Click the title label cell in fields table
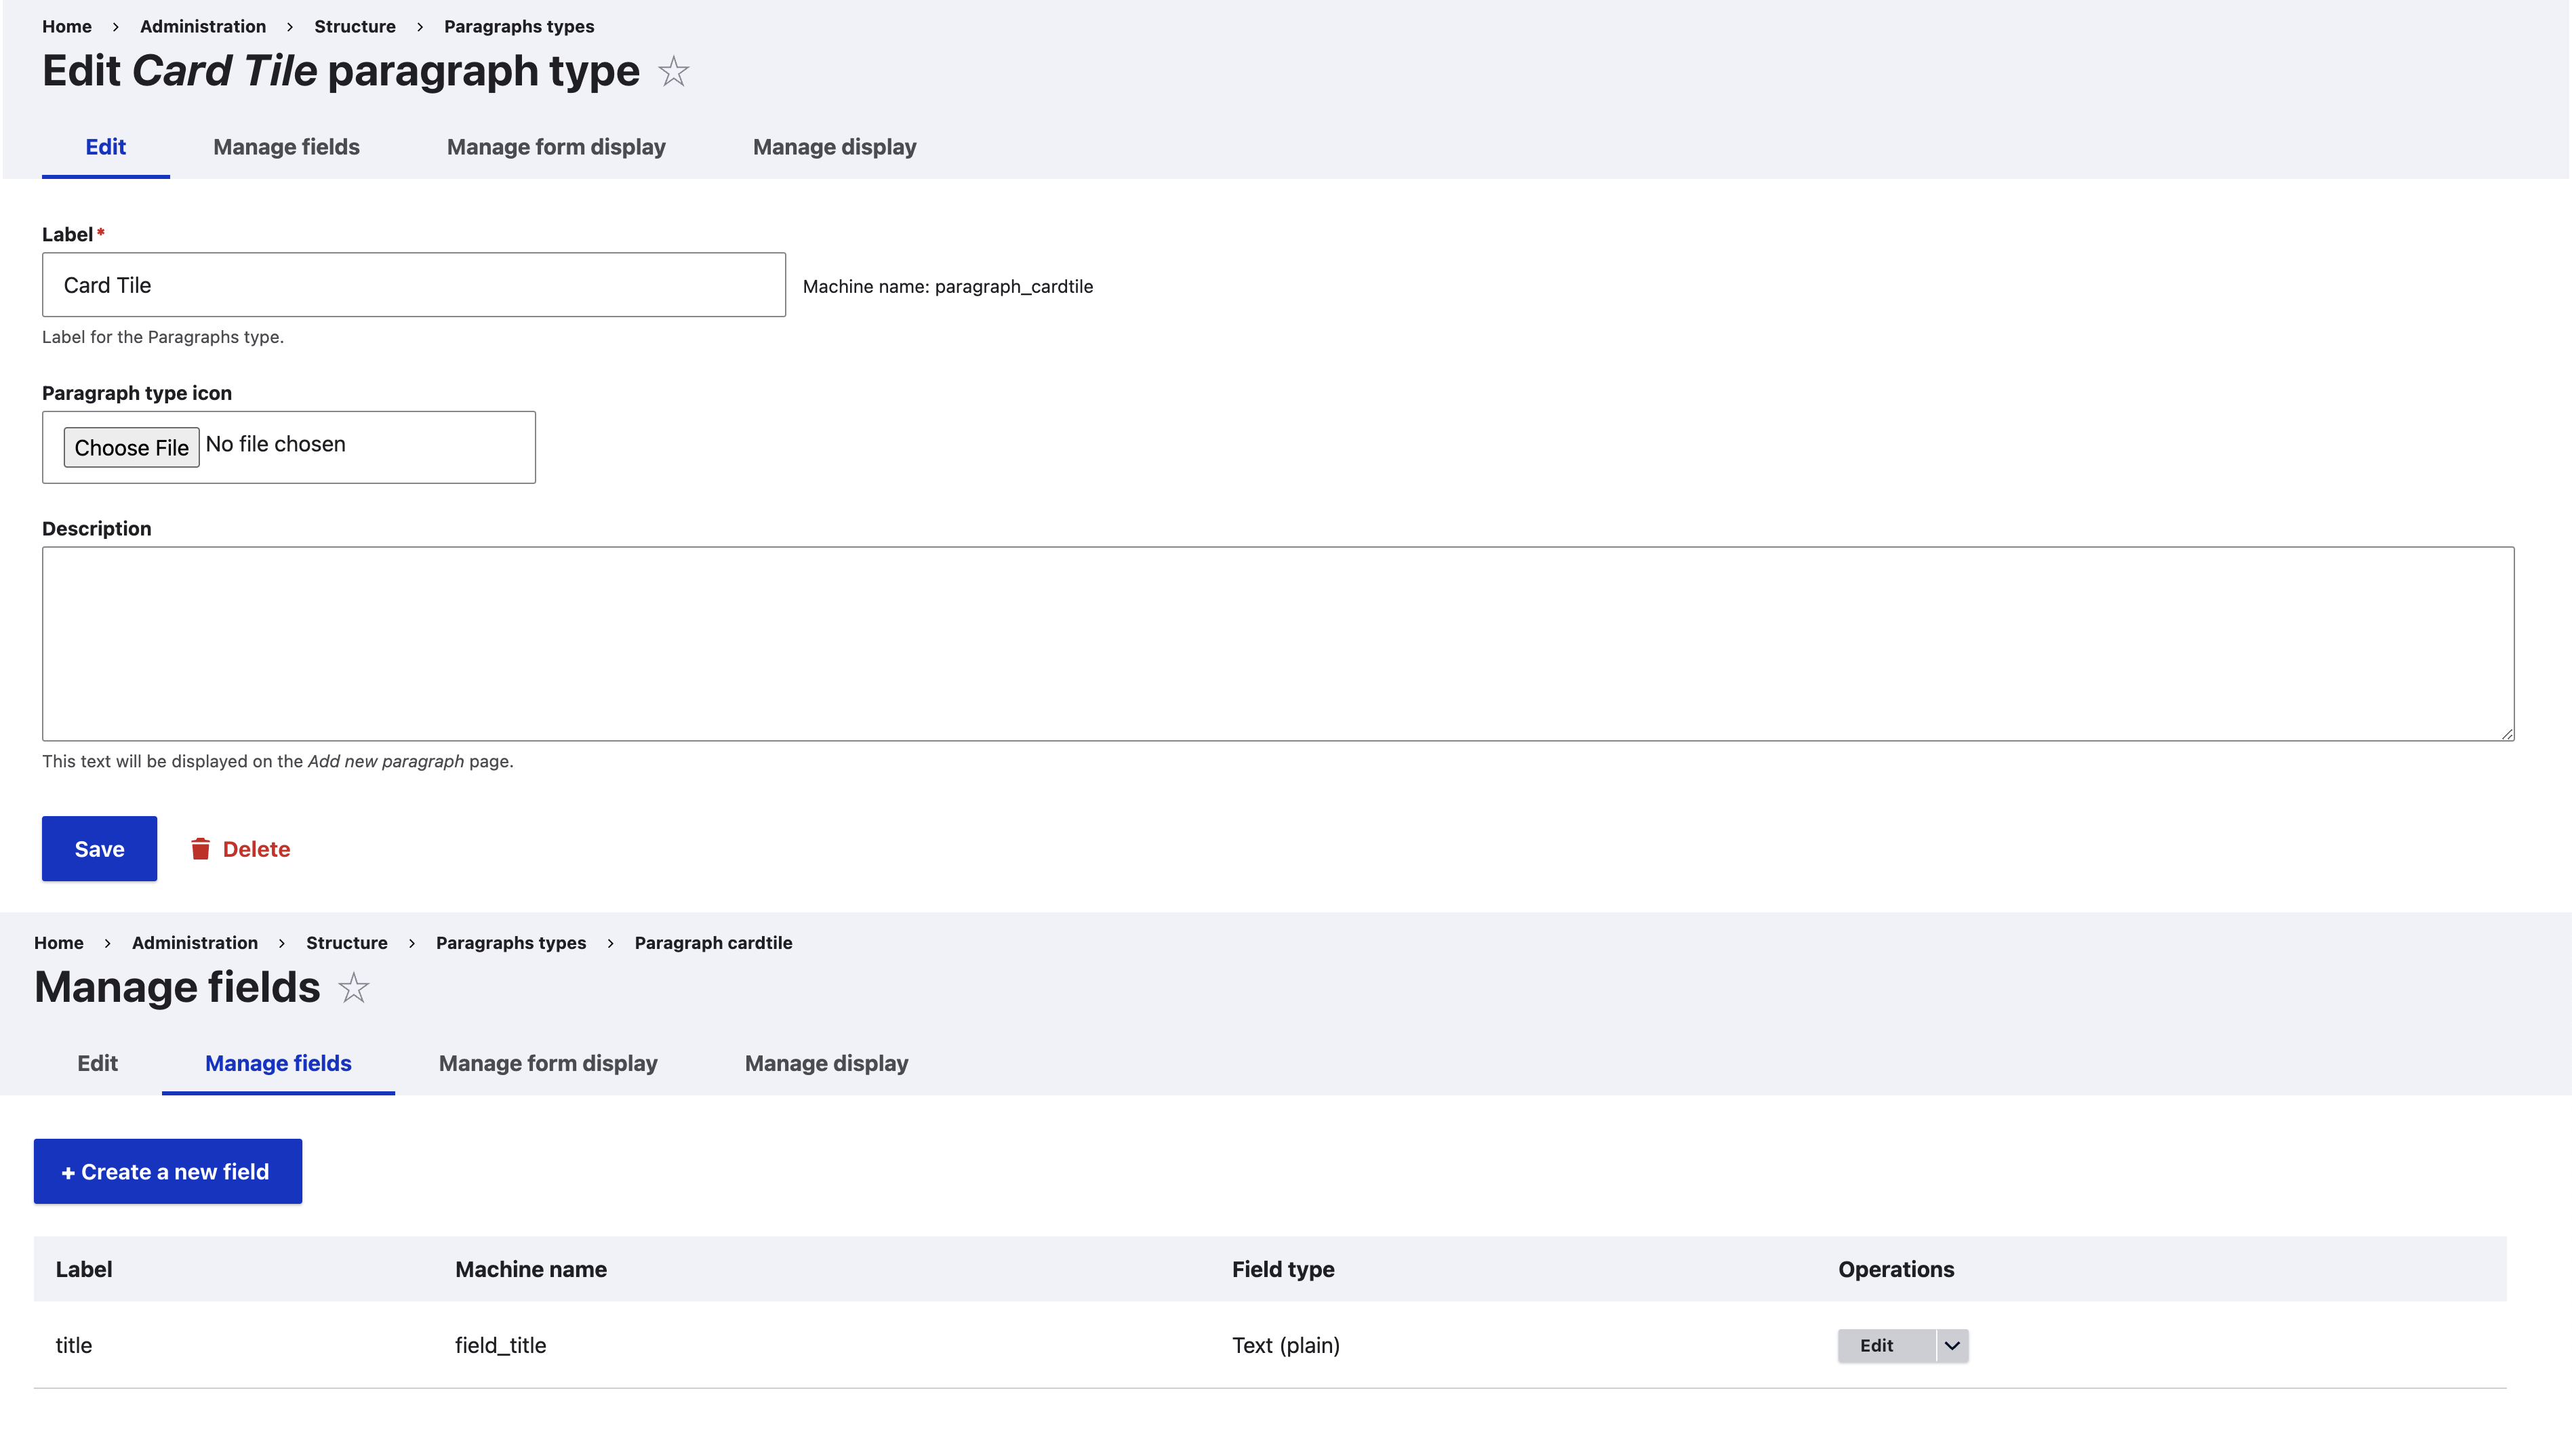2572x1456 pixels. [x=74, y=1345]
